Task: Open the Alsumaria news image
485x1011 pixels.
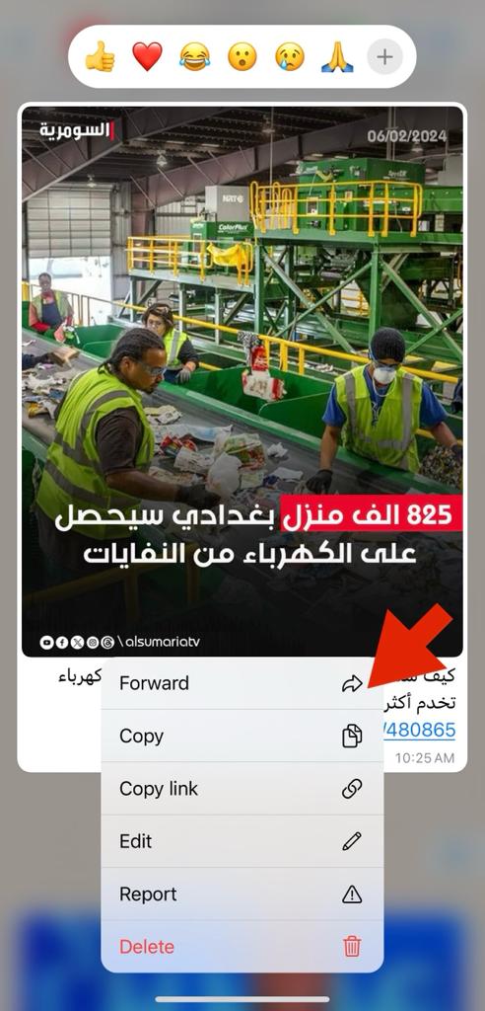Action: point(242,381)
